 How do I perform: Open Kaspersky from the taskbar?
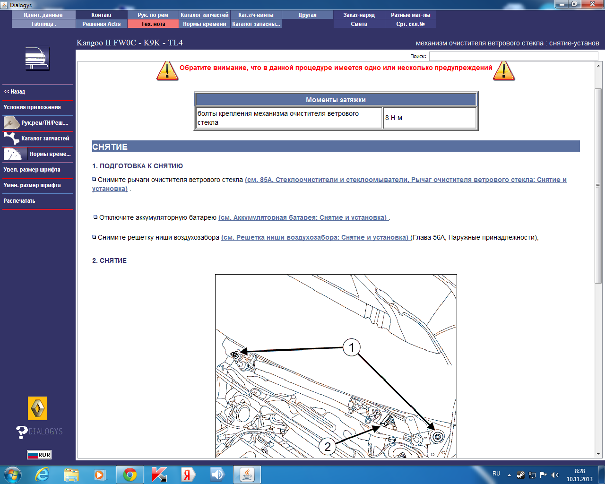click(159, 475)
